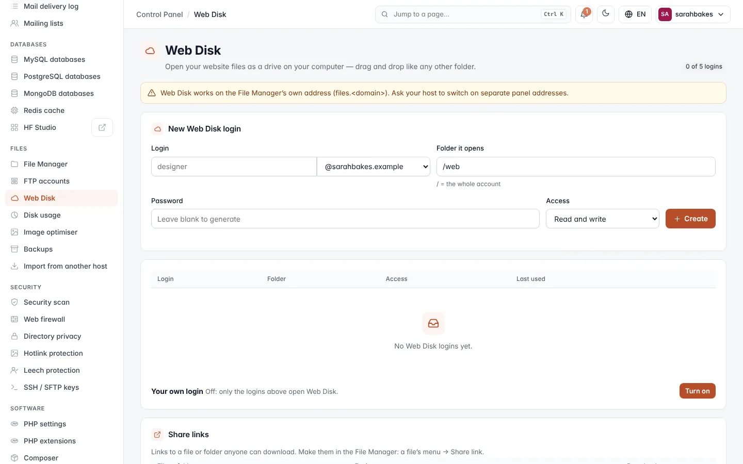
Task: Click the search magnifier icon
Action: (384, 14)
